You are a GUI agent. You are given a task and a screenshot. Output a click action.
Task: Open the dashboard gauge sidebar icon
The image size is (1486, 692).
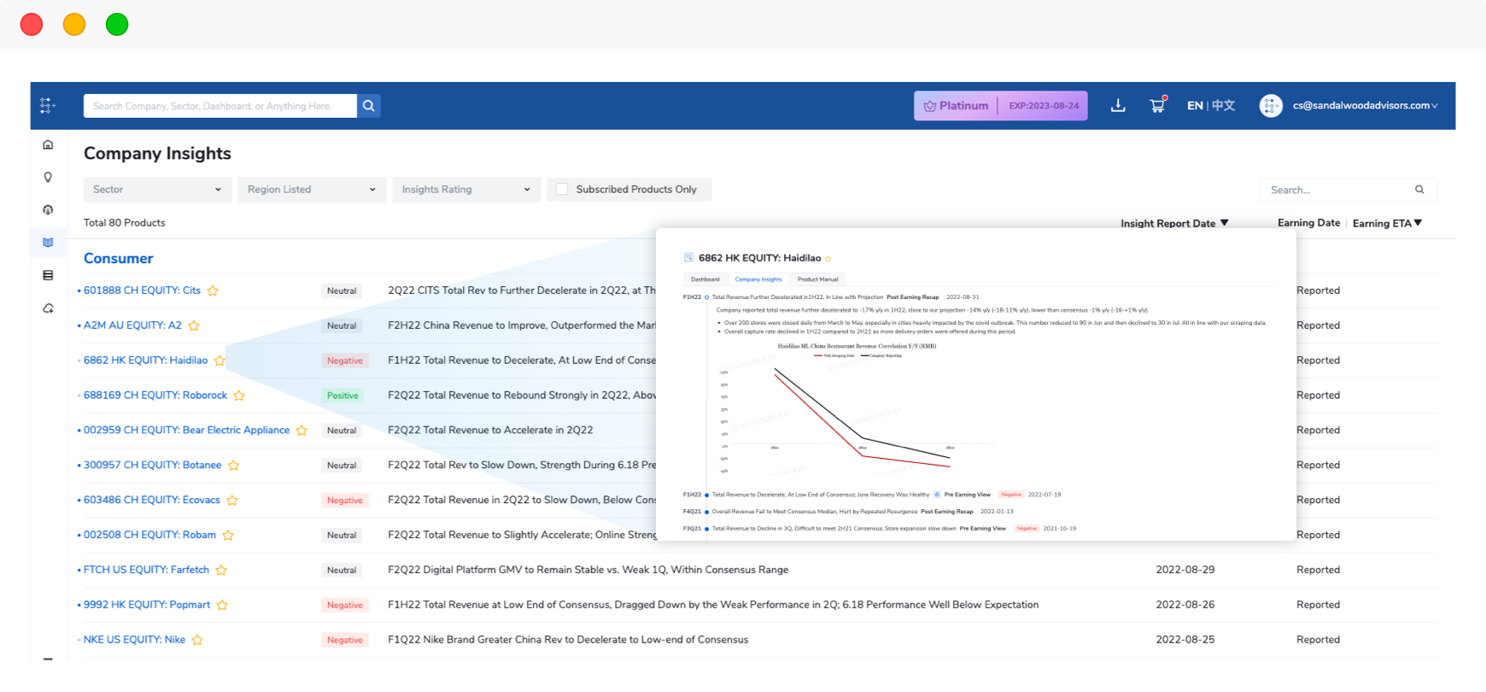(x=48, y=209)
